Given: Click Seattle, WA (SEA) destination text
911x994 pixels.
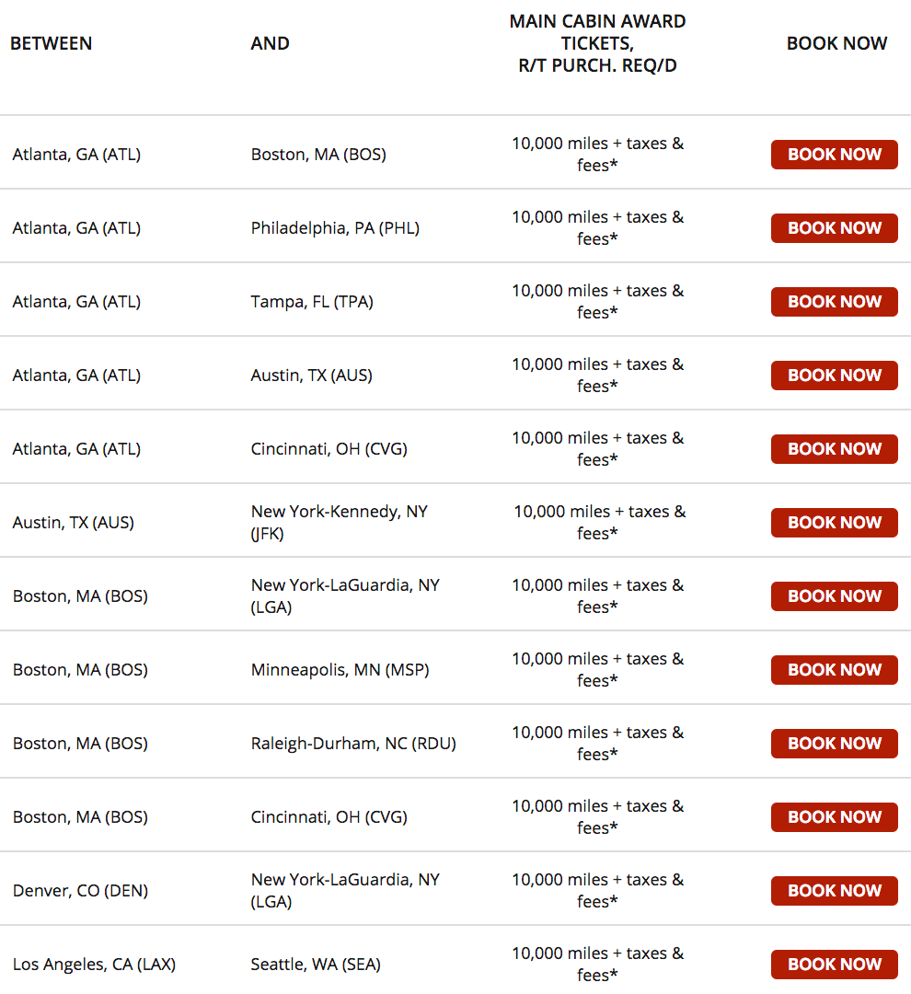Looking at the screenshot, I should click(x=316, y=965).
